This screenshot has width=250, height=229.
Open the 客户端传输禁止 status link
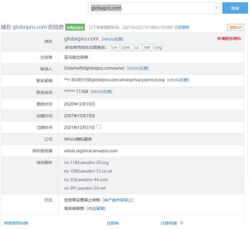(118, 200)
